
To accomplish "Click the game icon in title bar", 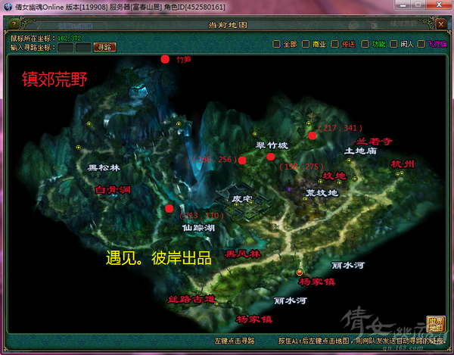I will point(8,7).
